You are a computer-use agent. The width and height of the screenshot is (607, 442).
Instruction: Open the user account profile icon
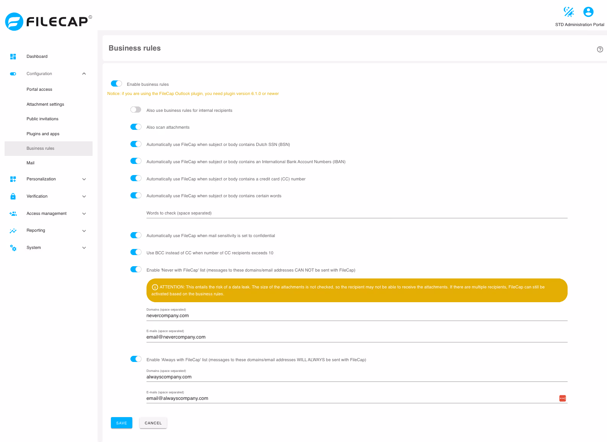coord(588,12)
